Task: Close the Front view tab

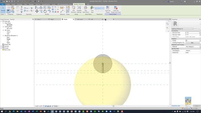Action: tap(73, 19)
